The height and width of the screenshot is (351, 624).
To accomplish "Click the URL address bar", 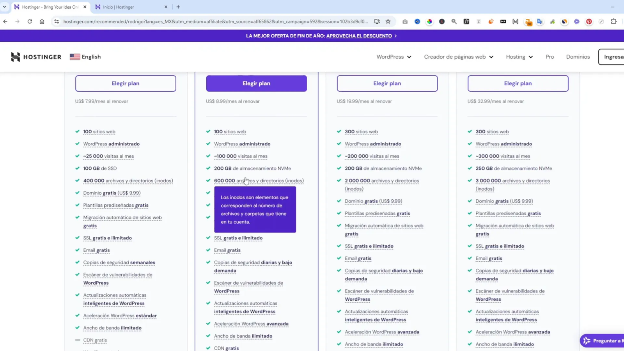I will [214, 21].
